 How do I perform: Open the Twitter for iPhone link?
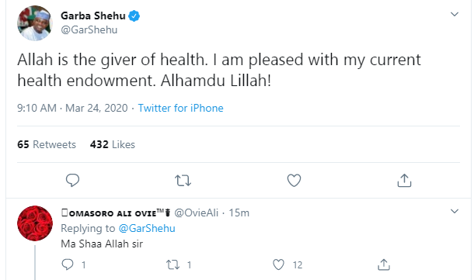pyautogui.click(x=180, y=108)
